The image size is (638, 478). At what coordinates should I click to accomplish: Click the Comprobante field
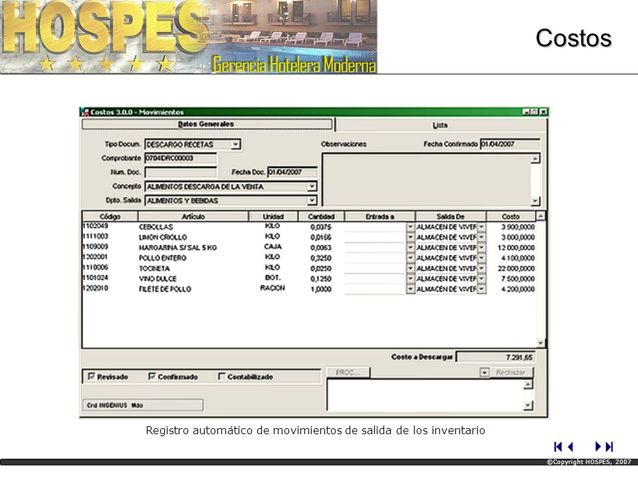[x=181, y=158]
